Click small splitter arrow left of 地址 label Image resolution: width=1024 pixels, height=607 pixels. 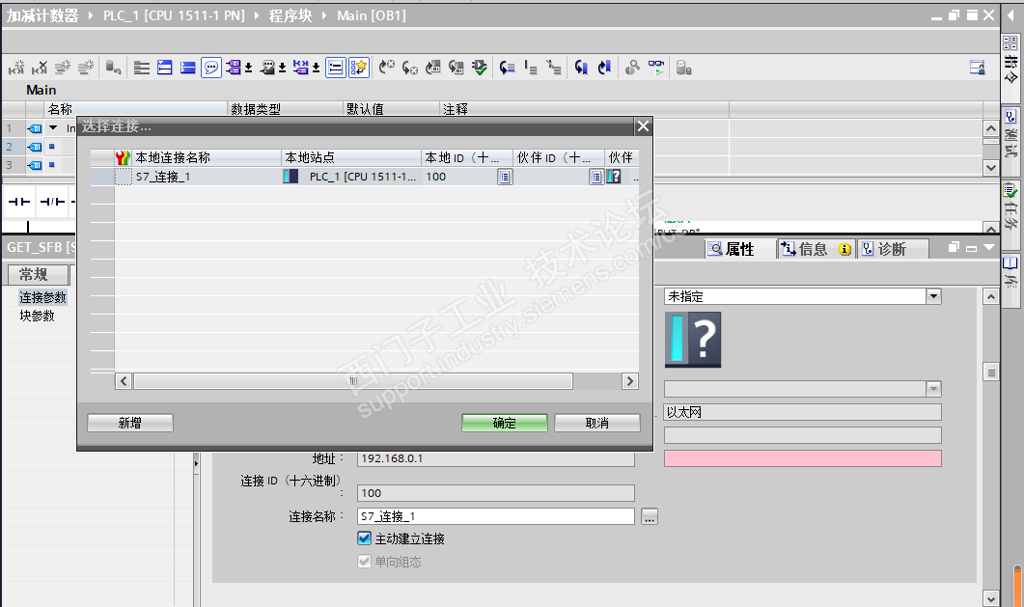[x=196, y=463]
